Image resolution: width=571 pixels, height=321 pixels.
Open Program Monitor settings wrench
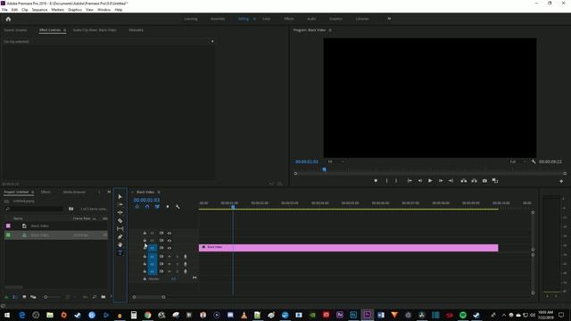click(534, 161)
